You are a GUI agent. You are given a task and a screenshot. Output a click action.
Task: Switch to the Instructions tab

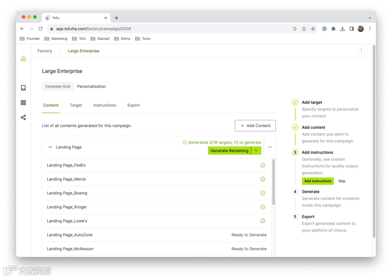point(105,105)
